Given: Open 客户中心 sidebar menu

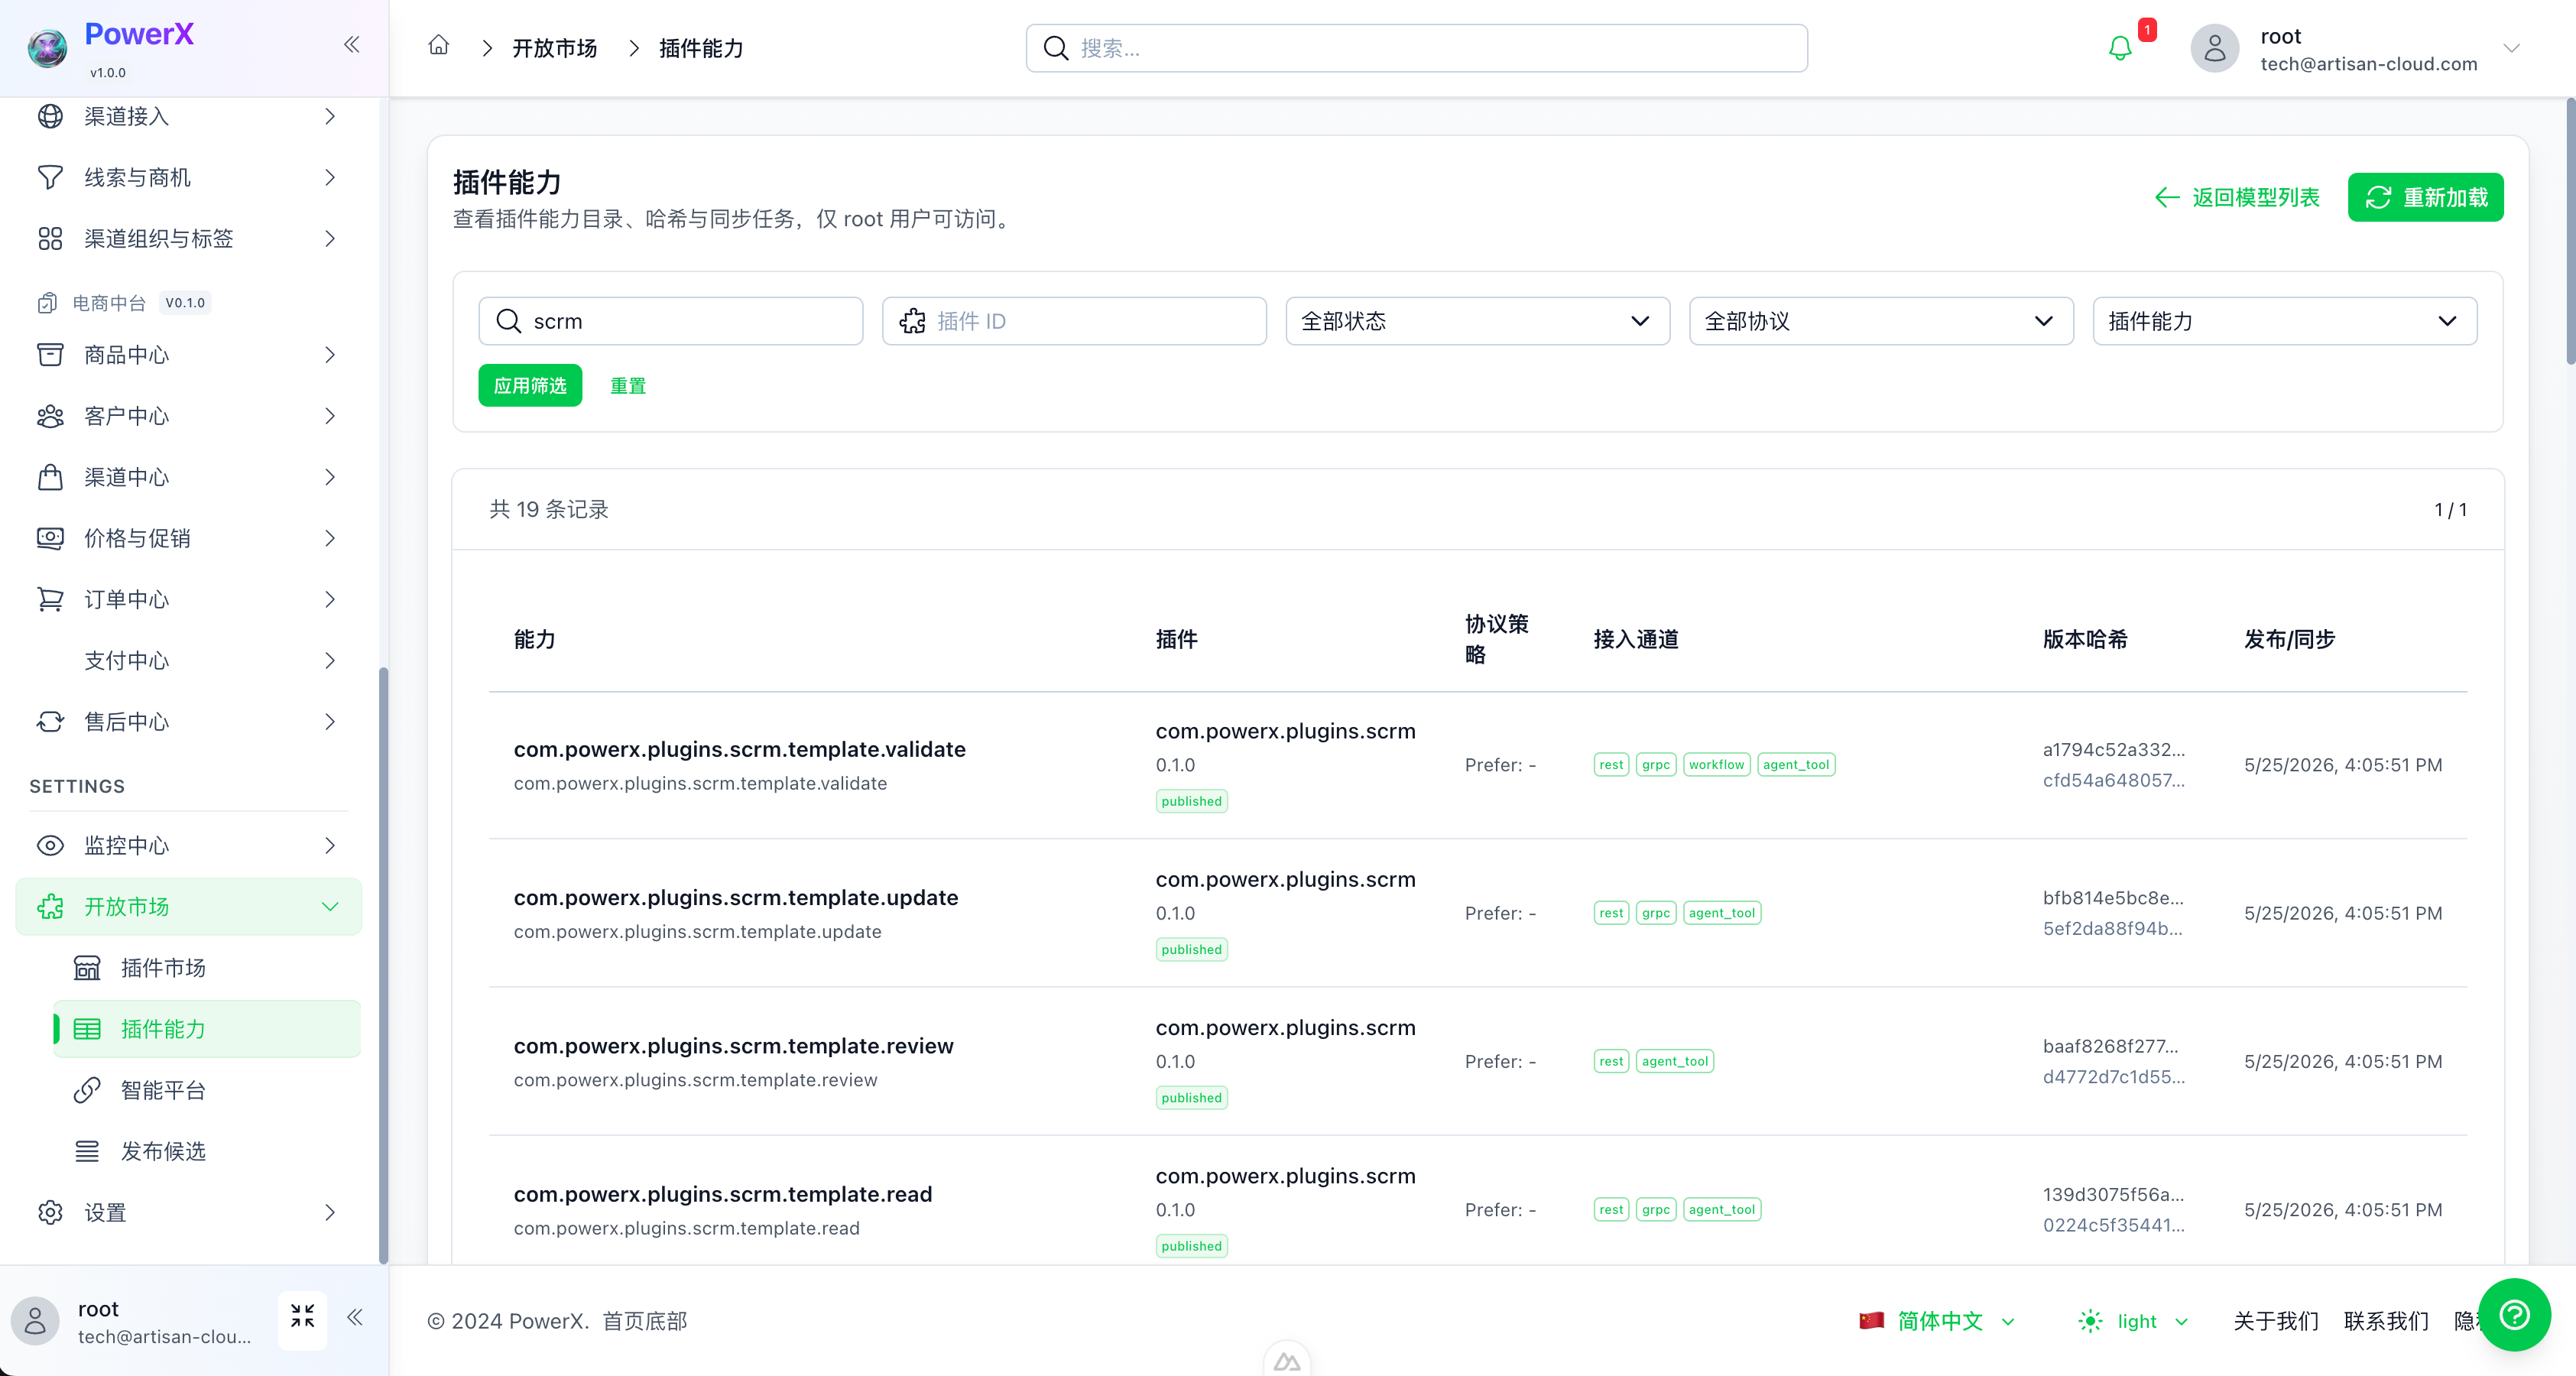Looking at the screenshot, I should 188,415.
